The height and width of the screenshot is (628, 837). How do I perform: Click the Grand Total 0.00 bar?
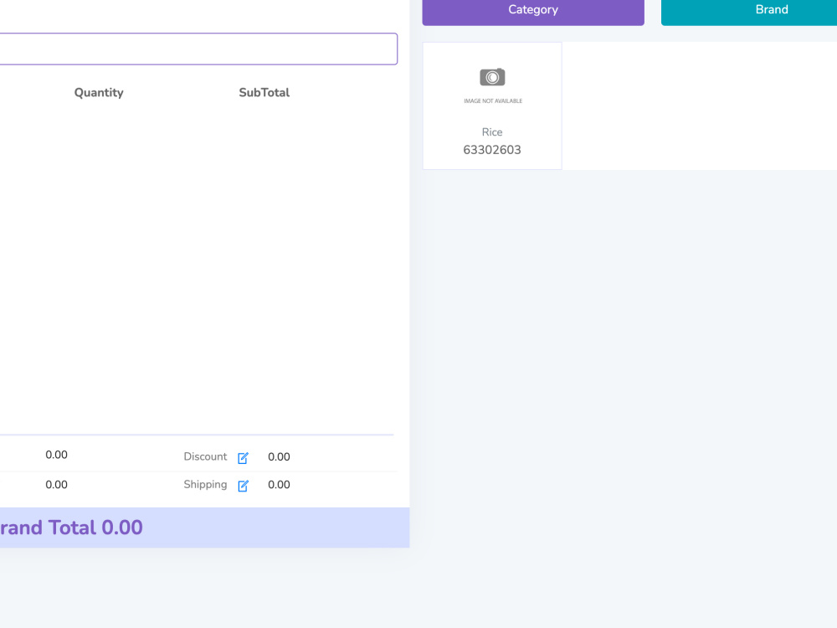click(204, 528)
